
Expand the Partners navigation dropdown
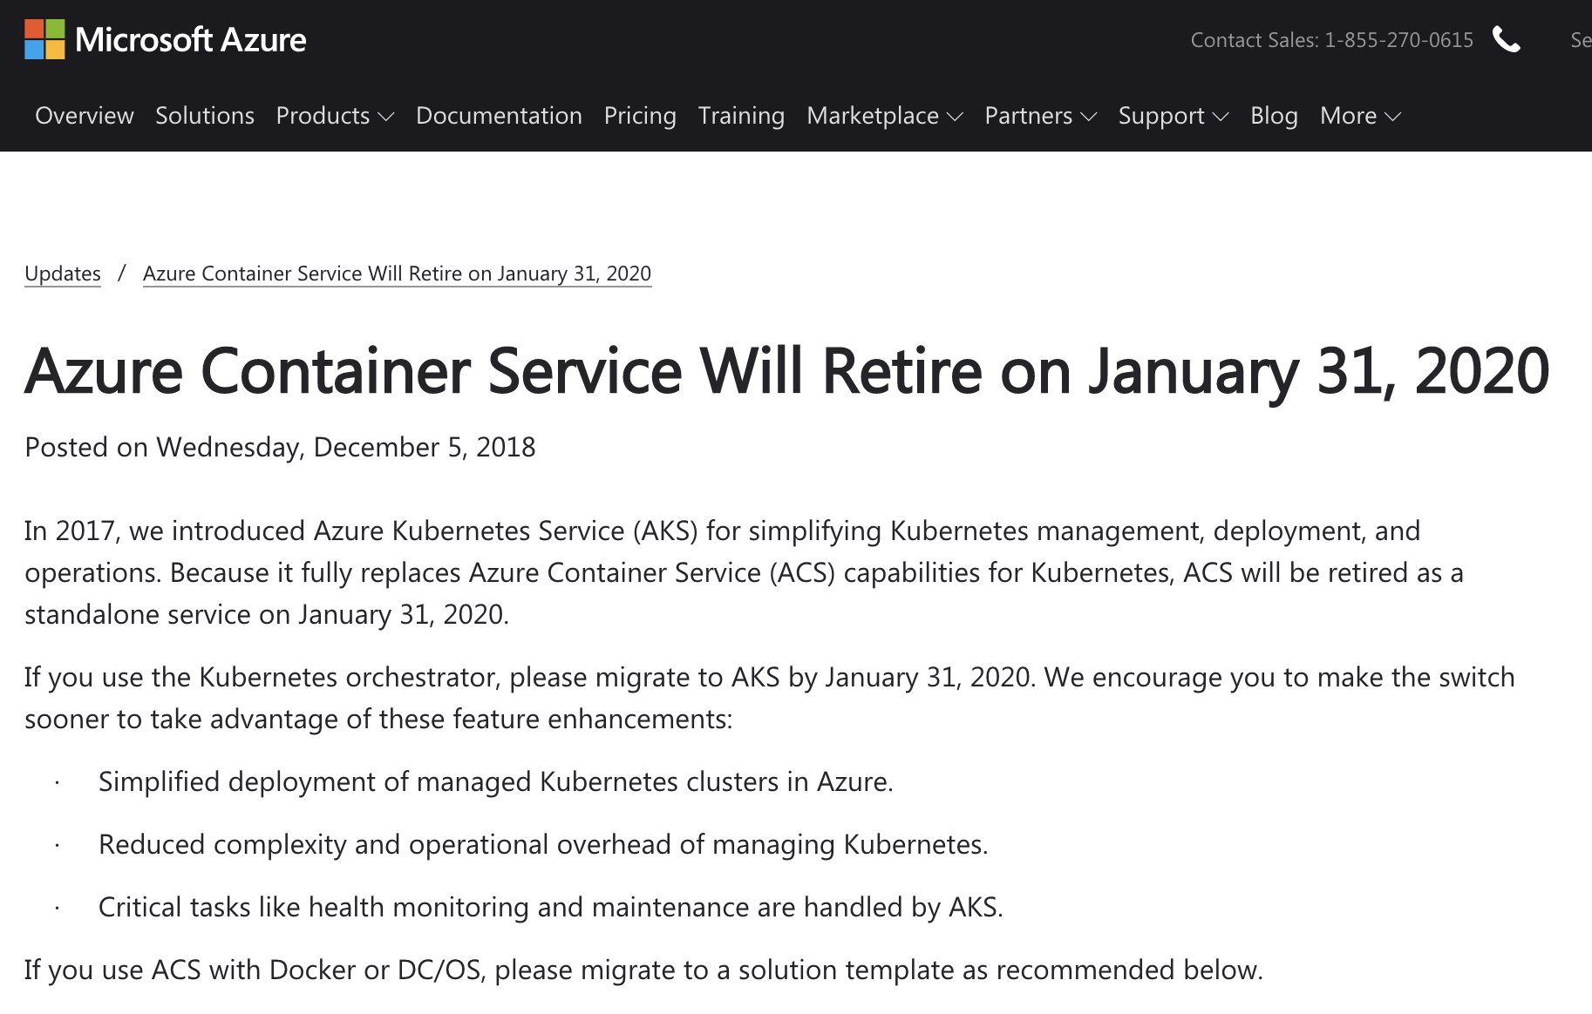point(1039,116)
